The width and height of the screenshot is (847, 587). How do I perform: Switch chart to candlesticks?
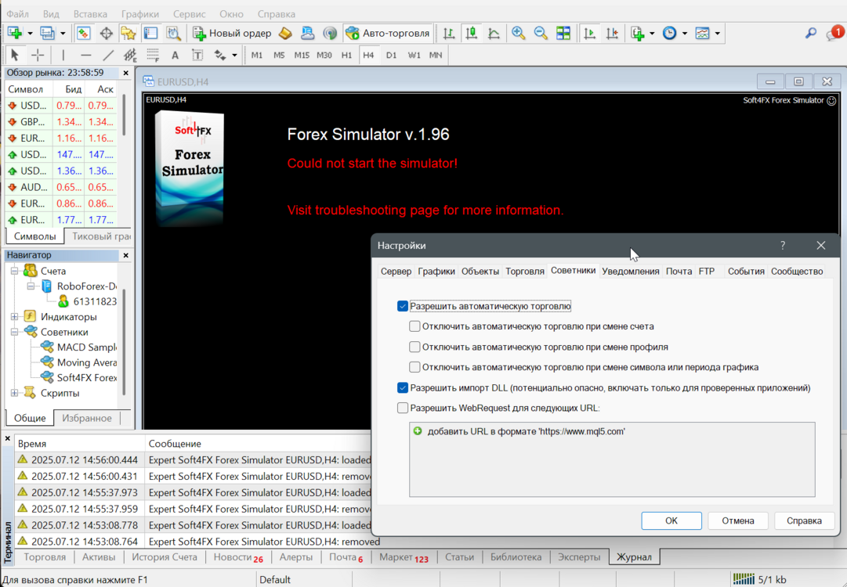click(x=472, y=34)
